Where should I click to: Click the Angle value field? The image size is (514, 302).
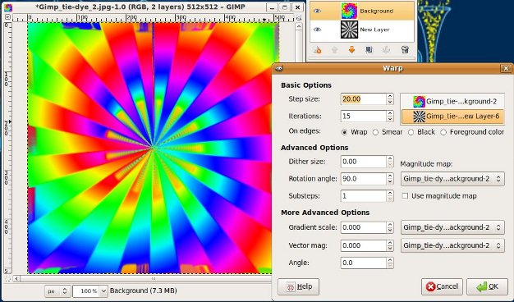(x=364, y=263)
